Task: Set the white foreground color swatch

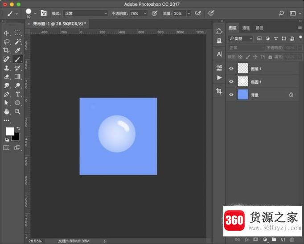Action: pos(9,131)
